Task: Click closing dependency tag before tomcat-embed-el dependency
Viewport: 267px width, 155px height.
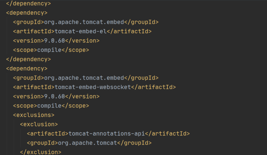Action: pyautogui.click(x=28, y=4)
